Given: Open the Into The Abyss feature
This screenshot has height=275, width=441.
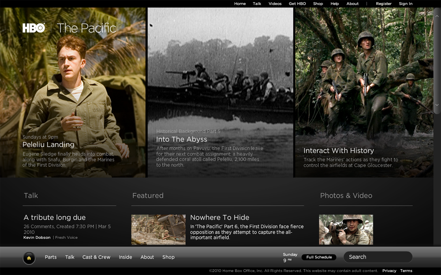Looking at the screenshot, I should (x=181, y=139).
